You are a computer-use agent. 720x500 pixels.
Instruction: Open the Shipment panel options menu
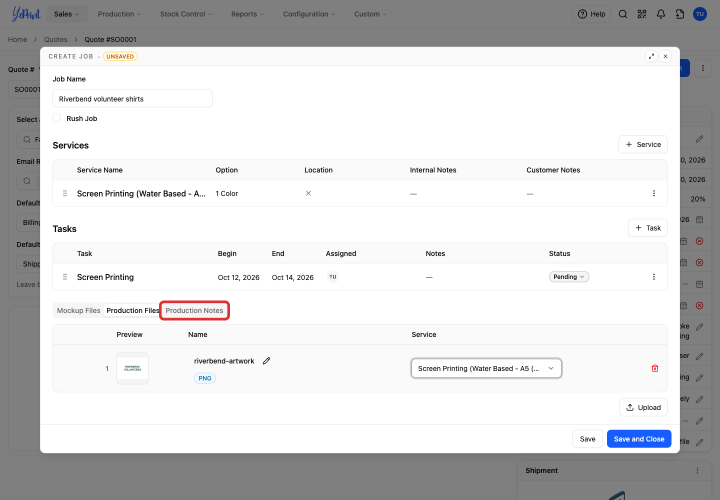click(x=697, y=470)
